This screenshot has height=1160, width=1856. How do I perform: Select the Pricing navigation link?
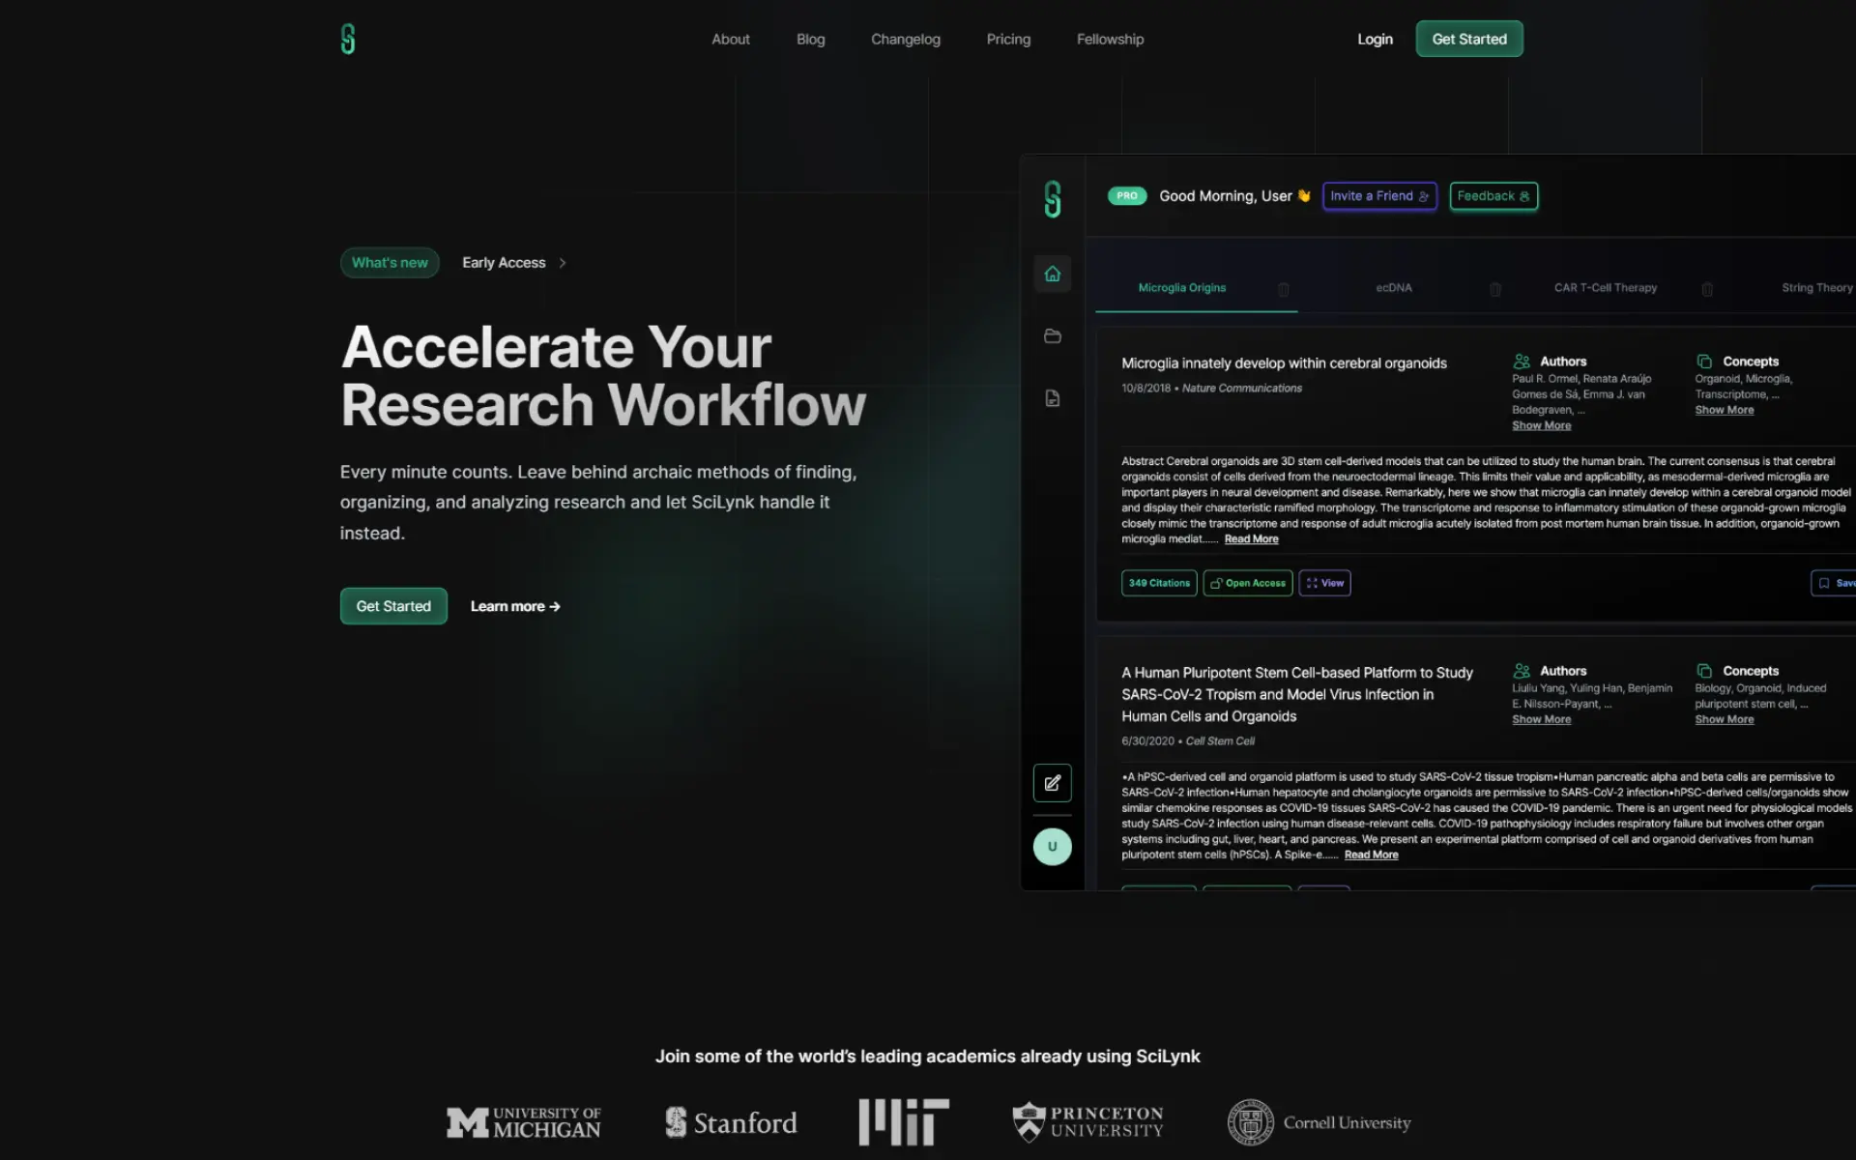pyautogui.click(x=1008, y=40)
